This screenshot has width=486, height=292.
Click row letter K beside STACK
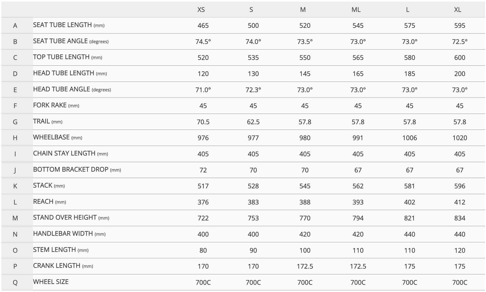pyautogui.click(x=15, y=186)
